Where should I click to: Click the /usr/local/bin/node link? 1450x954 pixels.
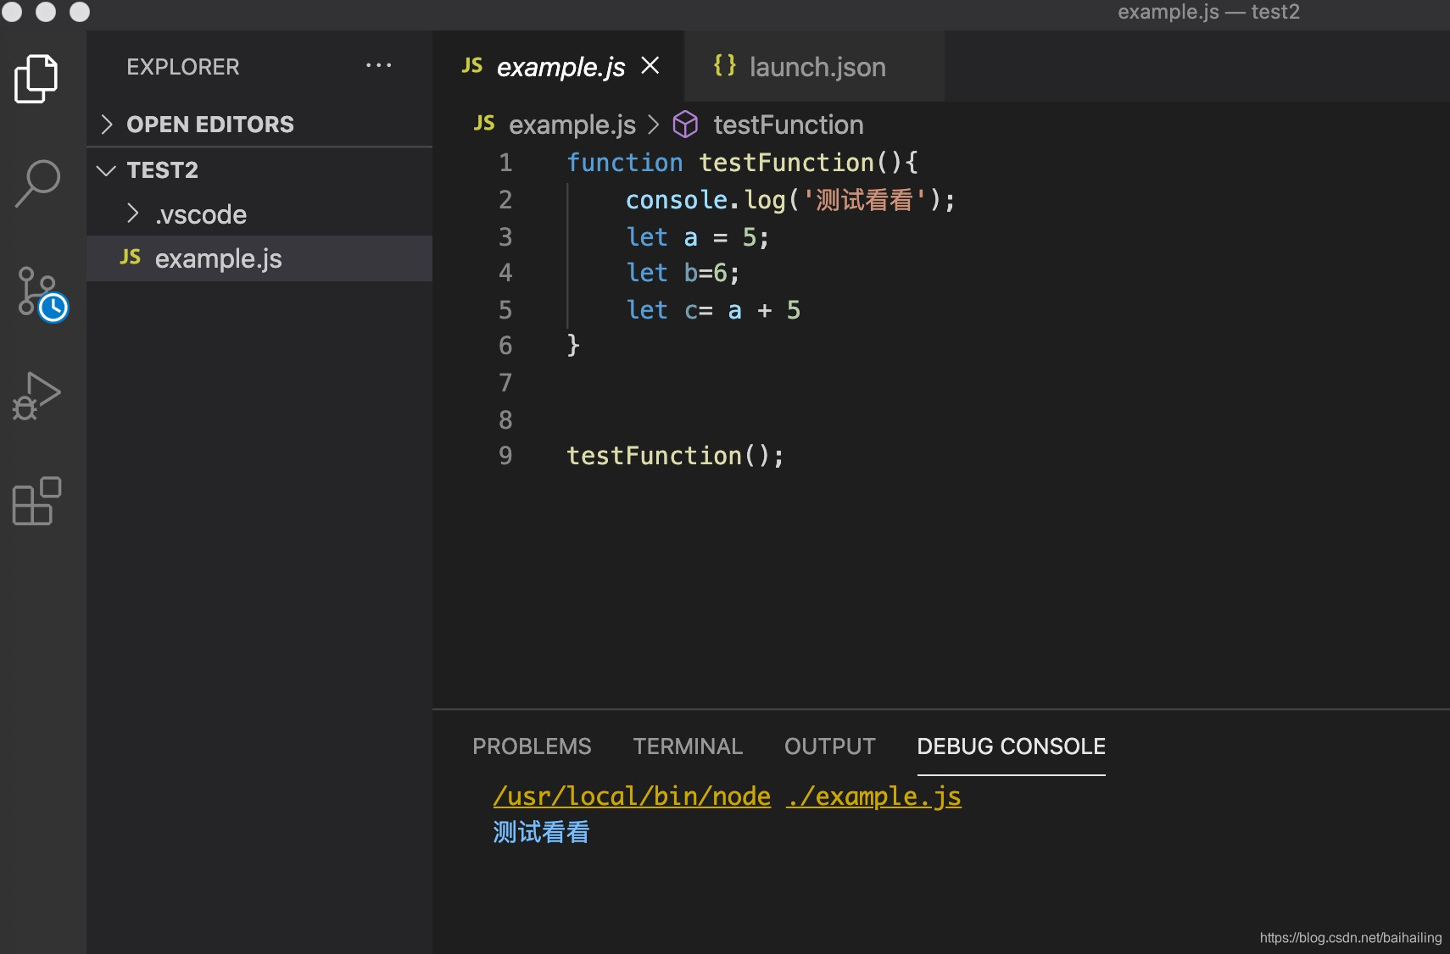[632, 796]
